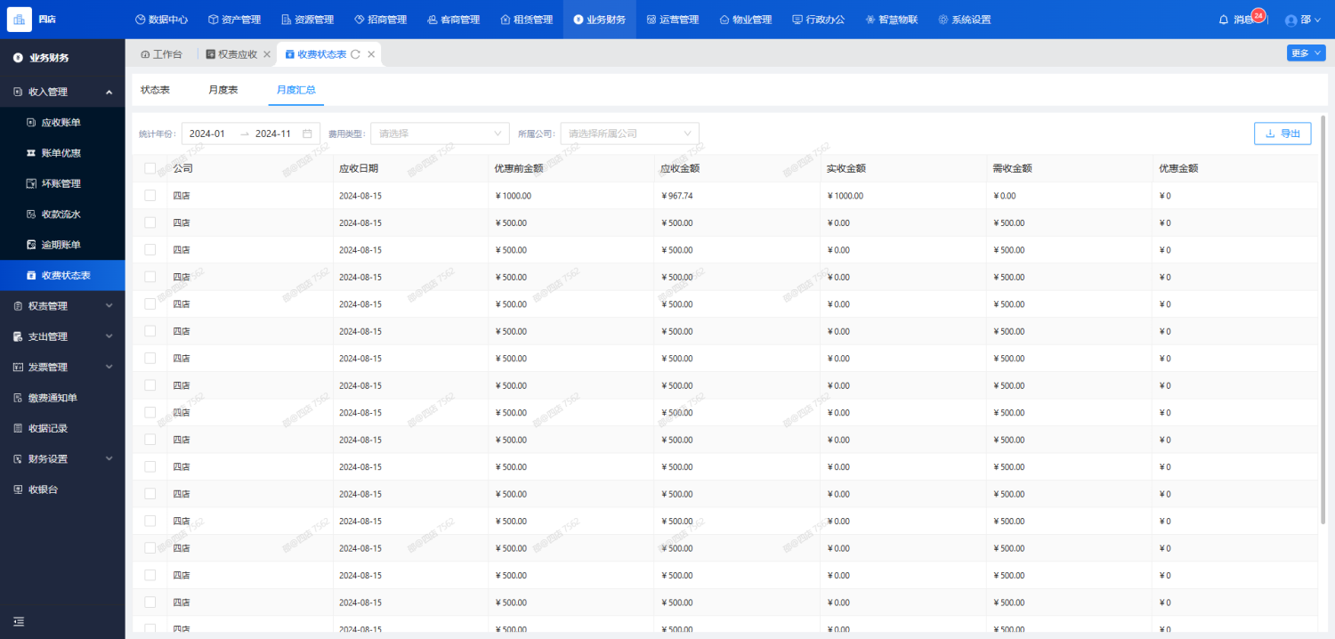Open 运营管理 in top navigation
The height and width of the screenshot is (639, 1335).
tap(672, 20)
